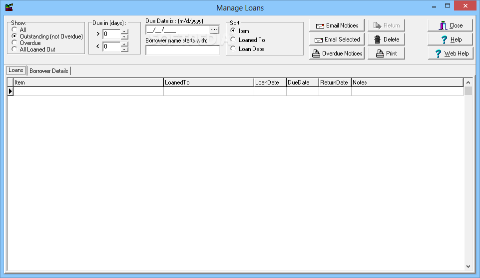
Task: Click the greater-than days input field
Action: click(111, 34)
